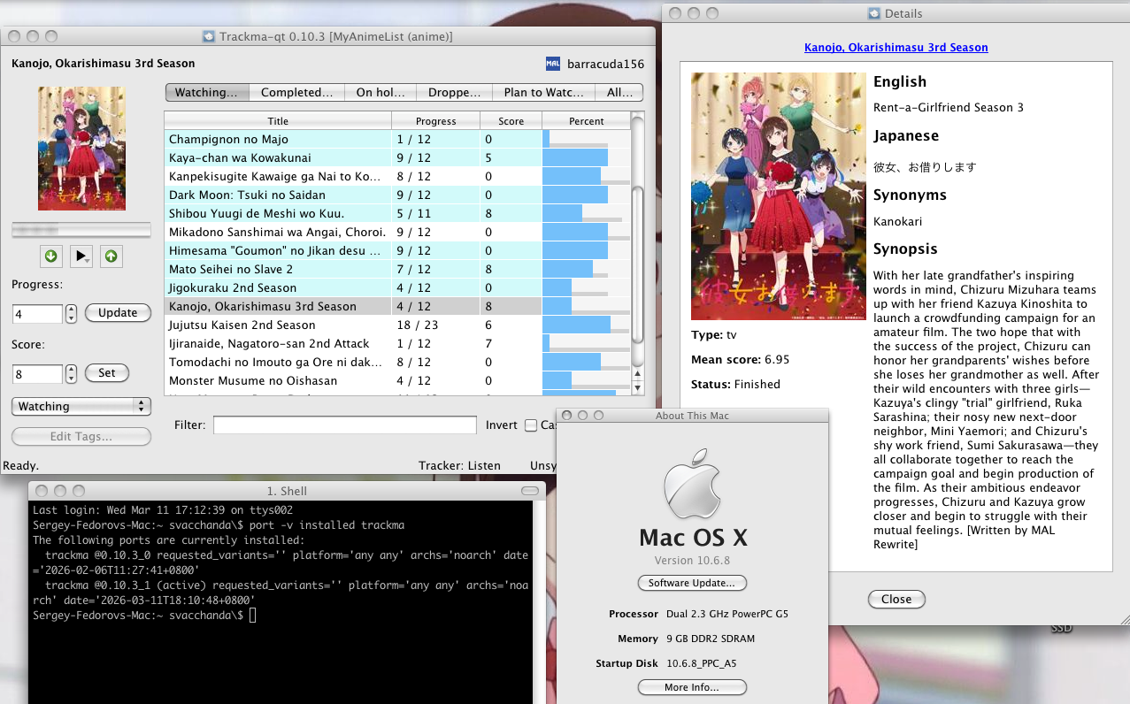Switch to the Plan to Watch tab
This screenshot has width=1130, height=704.
click(x=544, y=92)
